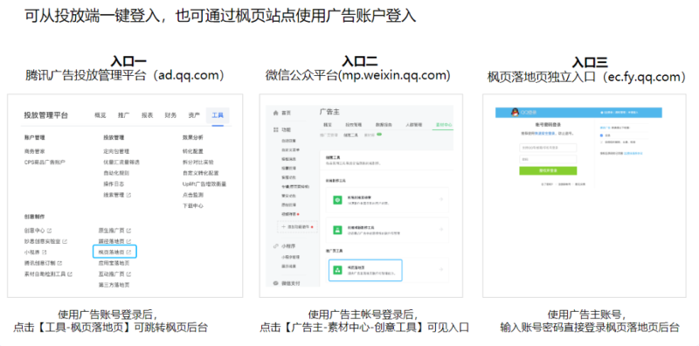Click 添加功能插件 button in sidebar
The image size is (699, 346).
(297, 227)
